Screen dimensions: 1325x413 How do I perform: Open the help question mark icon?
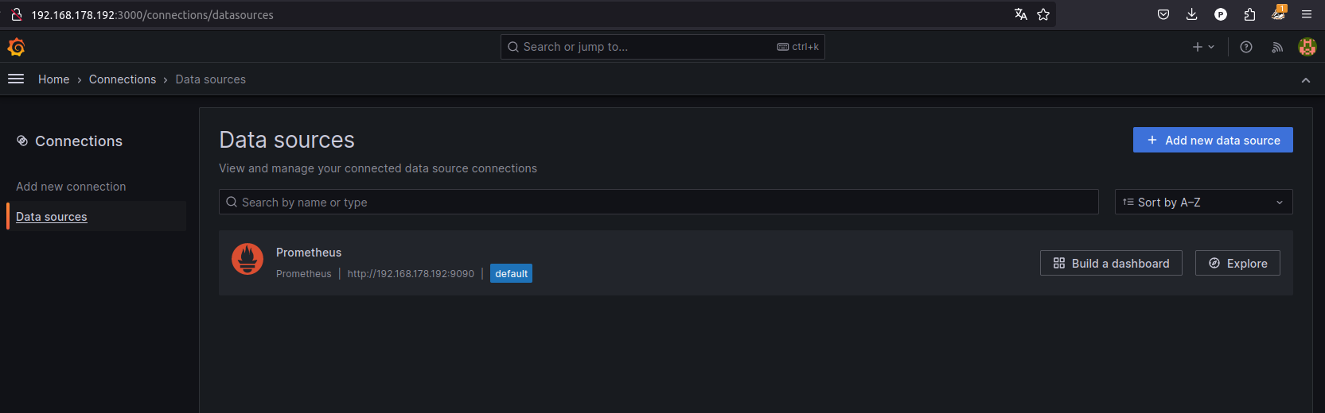1246,48
